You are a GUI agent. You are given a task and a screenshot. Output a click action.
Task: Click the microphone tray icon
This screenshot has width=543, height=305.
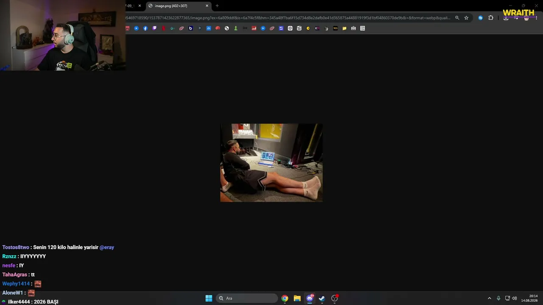(498, 298)
